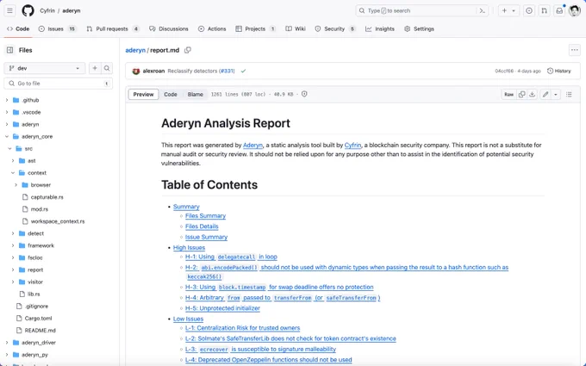The image size is (586, 366).
Task: Expand the .github folder
Action: (7, 100)
